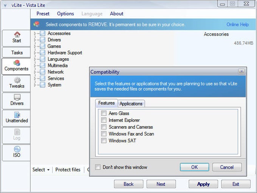Click the 486,74MB size value
Viewport: 257px width, 193px height.
243,43
